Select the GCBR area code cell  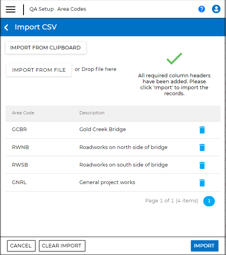pos(20,129)
